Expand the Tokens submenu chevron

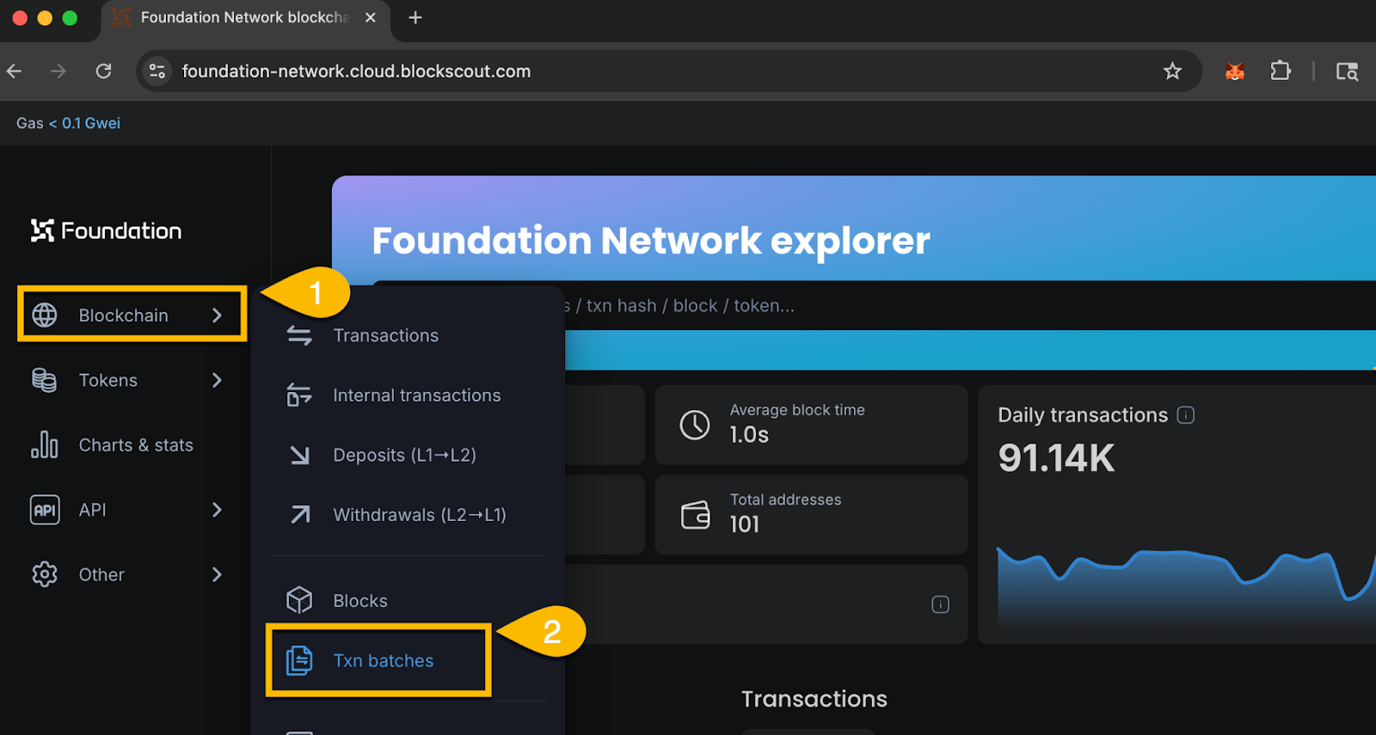pos(217,380)
